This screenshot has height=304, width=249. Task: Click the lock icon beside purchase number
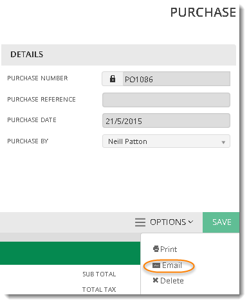(113, 79)
